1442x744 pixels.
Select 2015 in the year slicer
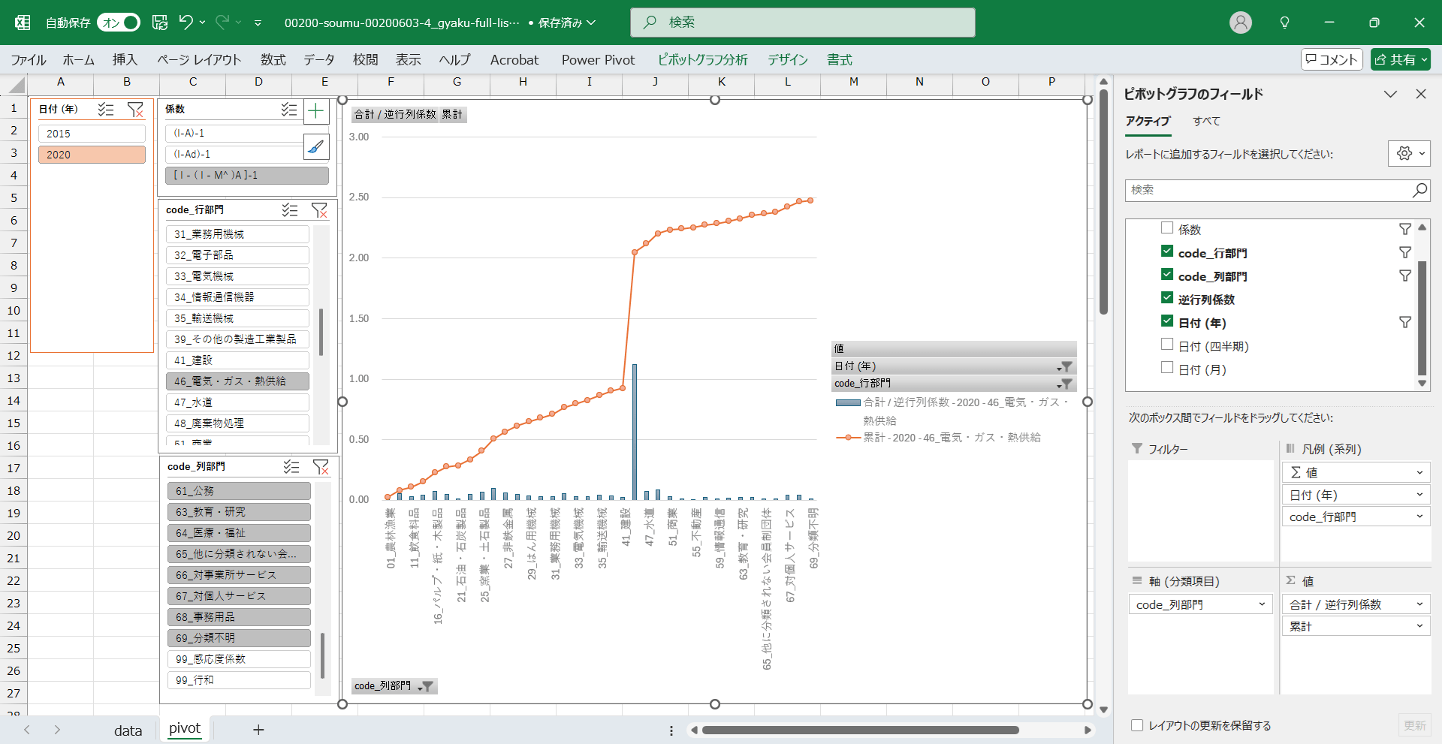92,134
